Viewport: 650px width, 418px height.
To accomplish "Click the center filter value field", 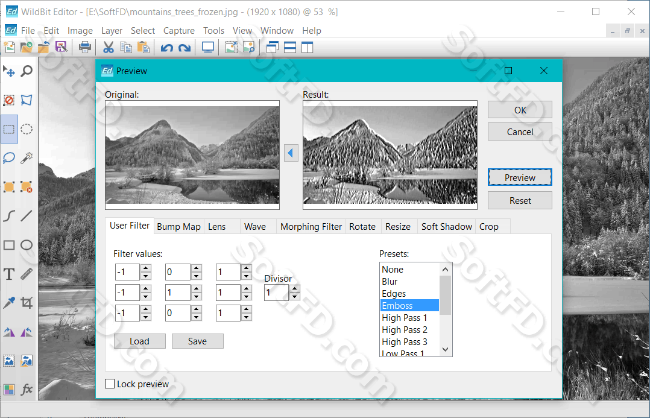I will coord(178,293).
